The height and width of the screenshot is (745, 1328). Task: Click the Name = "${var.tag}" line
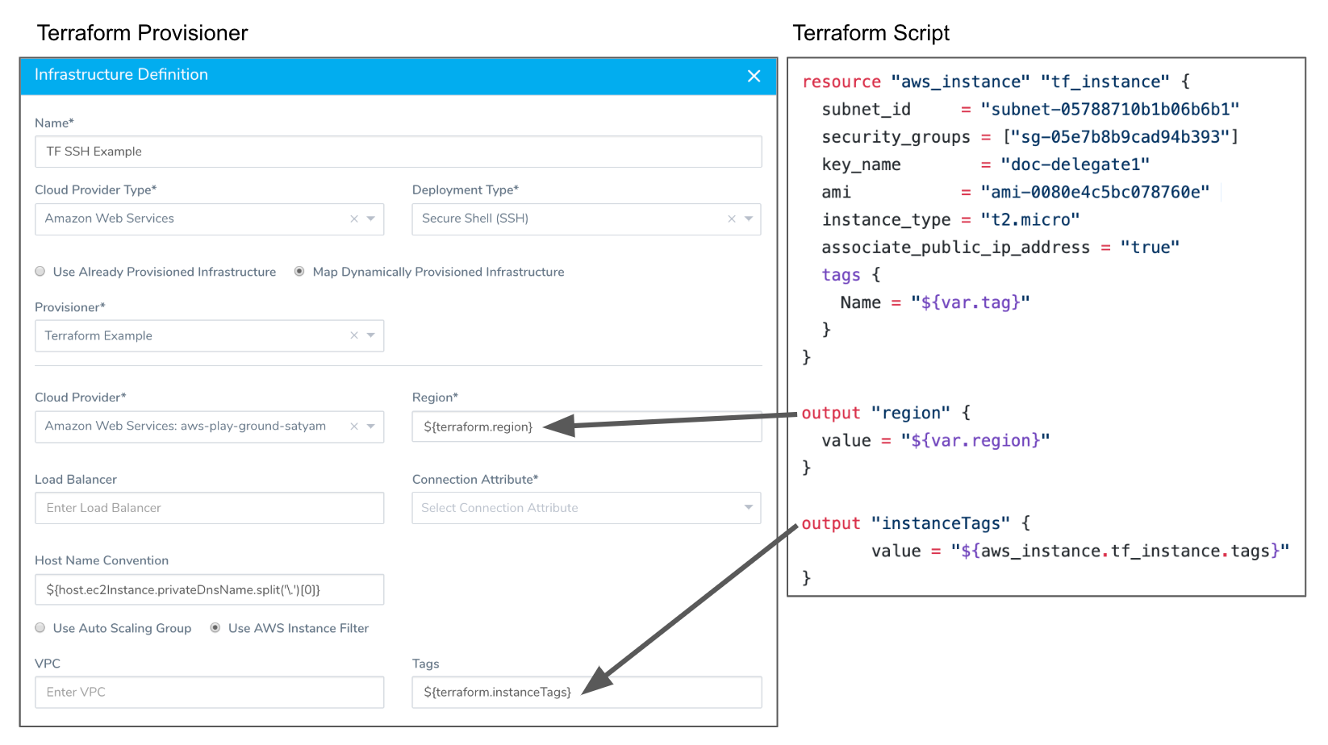pyautogui.click(x=935, y=302)
